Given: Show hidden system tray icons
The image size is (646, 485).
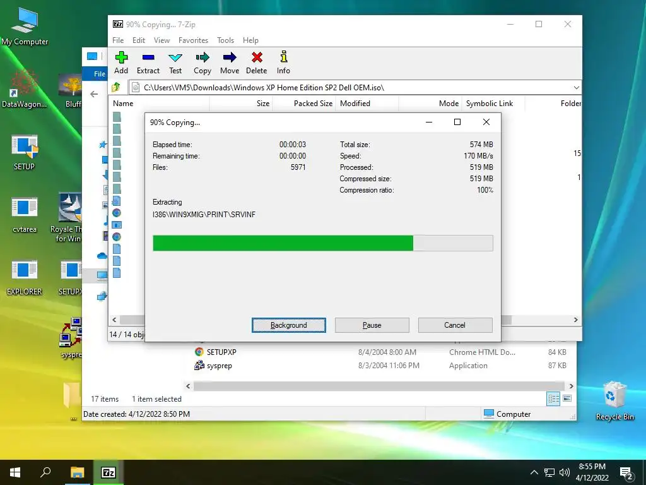Looking at the screenshot, I should point(534,472).
